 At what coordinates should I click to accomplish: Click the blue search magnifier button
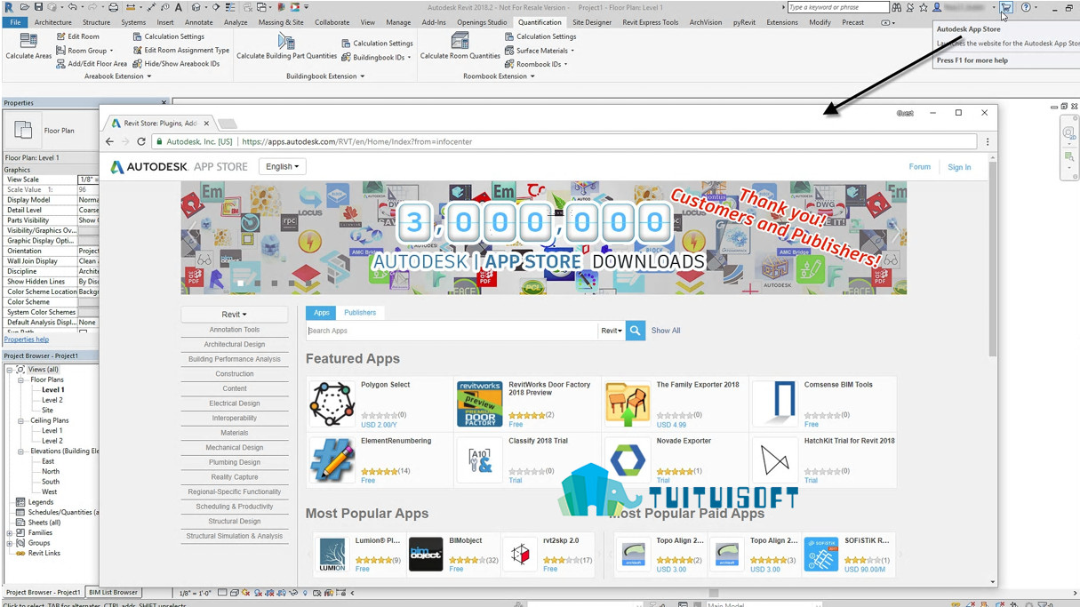click(x=635, y=331)
